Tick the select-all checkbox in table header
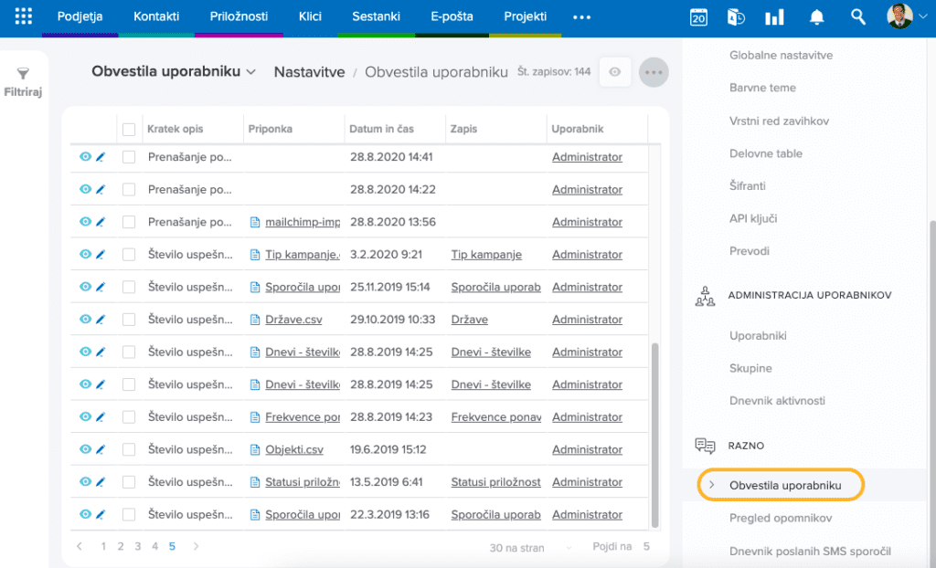 pyautogui.click(x=129, y=130)
